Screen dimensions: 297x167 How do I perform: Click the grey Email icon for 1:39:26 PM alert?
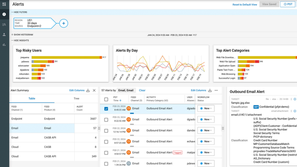(129, 163)
